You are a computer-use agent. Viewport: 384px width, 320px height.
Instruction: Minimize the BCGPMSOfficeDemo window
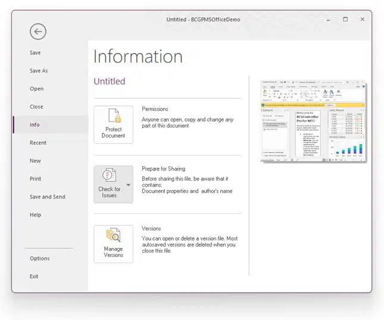coord(328,20)
